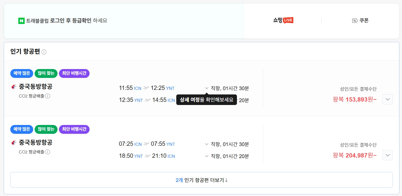Click CO2 평균배출 info icon on first flight
The height and width of the screenshot is (196, 402).
point(48,96)
